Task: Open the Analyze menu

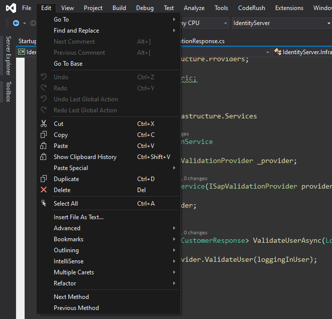Action: (194, 8)
